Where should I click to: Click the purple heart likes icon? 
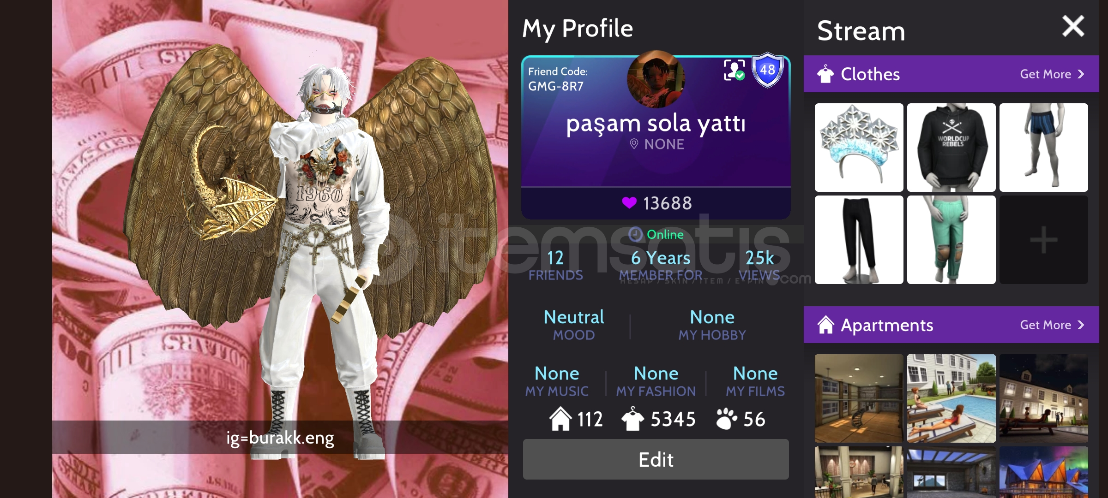tap(629, 202)
